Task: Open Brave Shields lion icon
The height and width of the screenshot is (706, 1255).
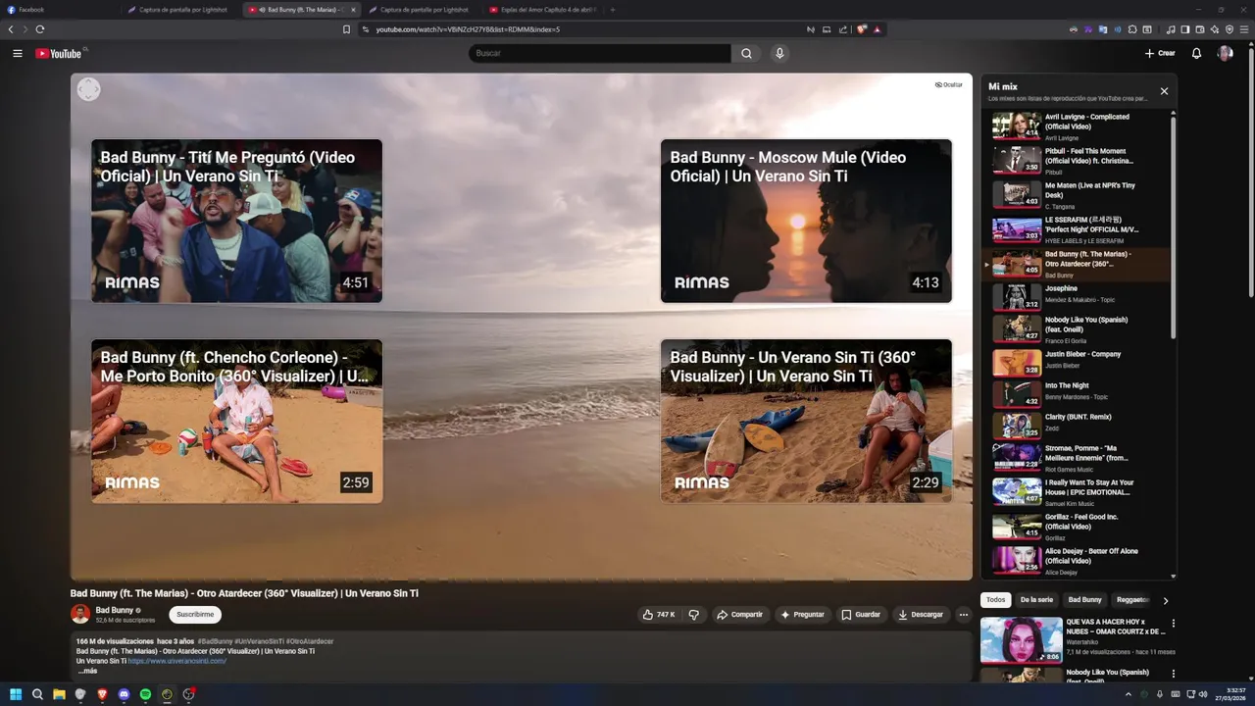Action: 862,29
